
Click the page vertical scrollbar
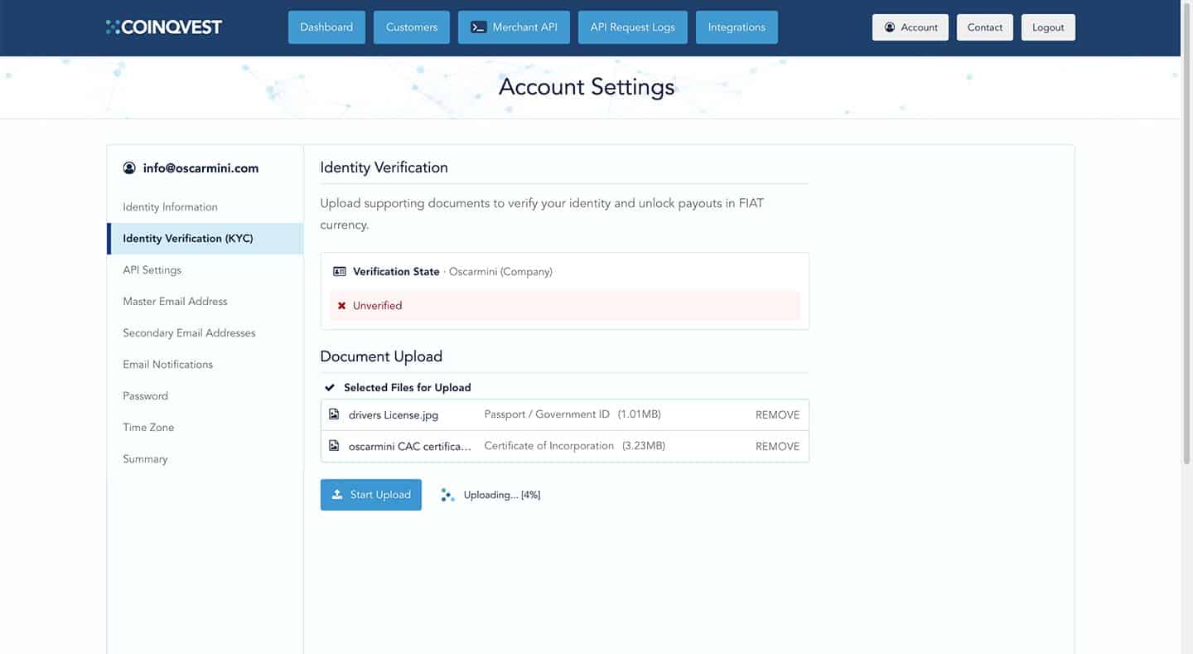tap(1186, 249)
